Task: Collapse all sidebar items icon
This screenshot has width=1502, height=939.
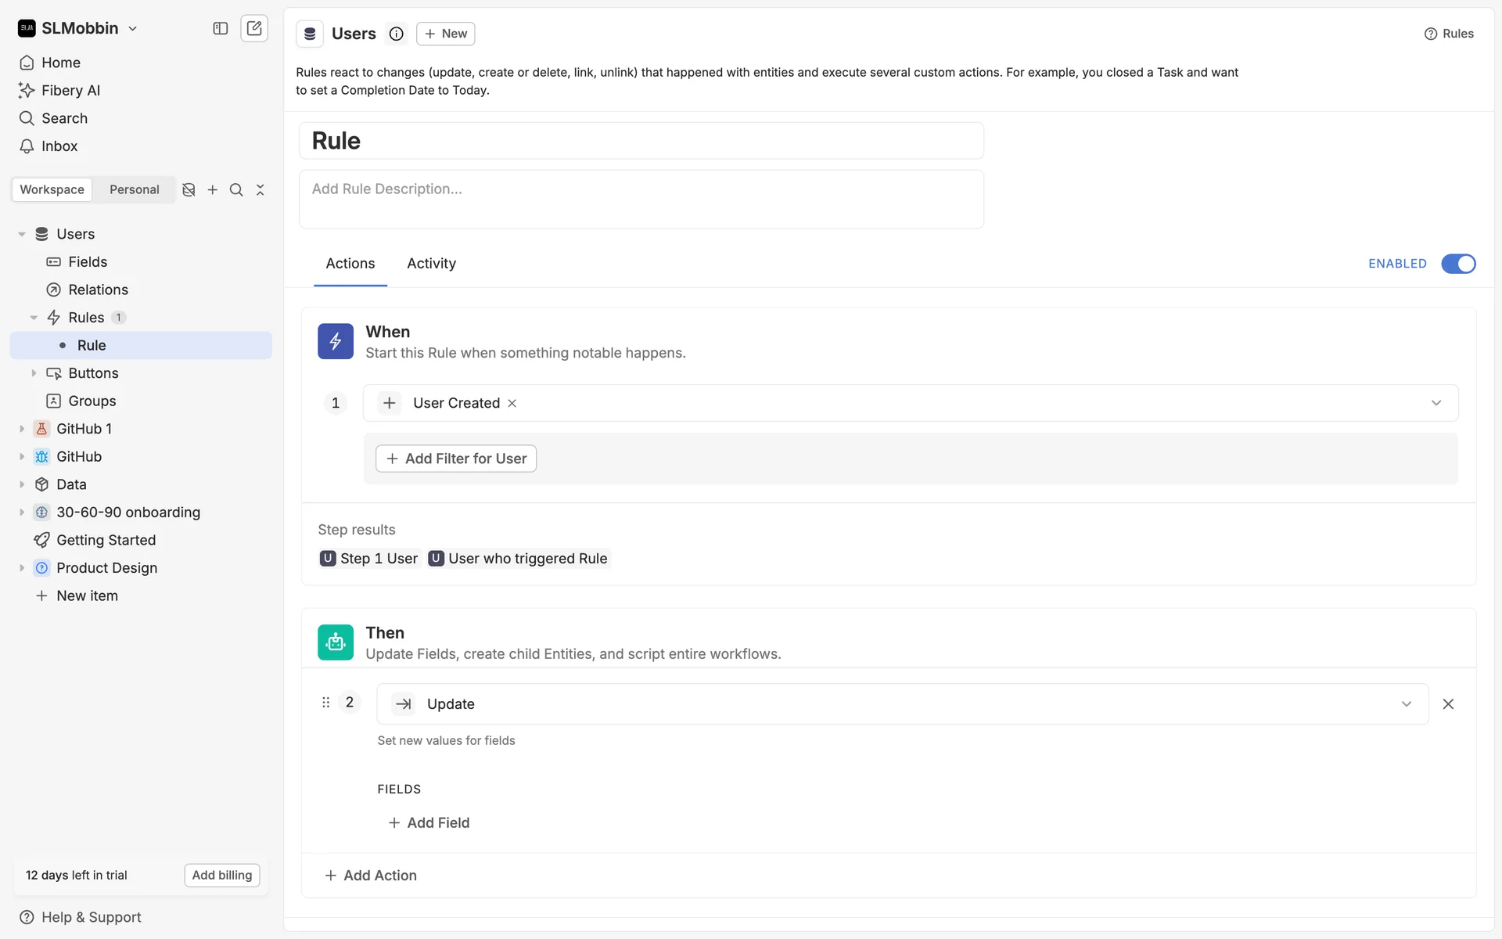Action: [261, 189]
